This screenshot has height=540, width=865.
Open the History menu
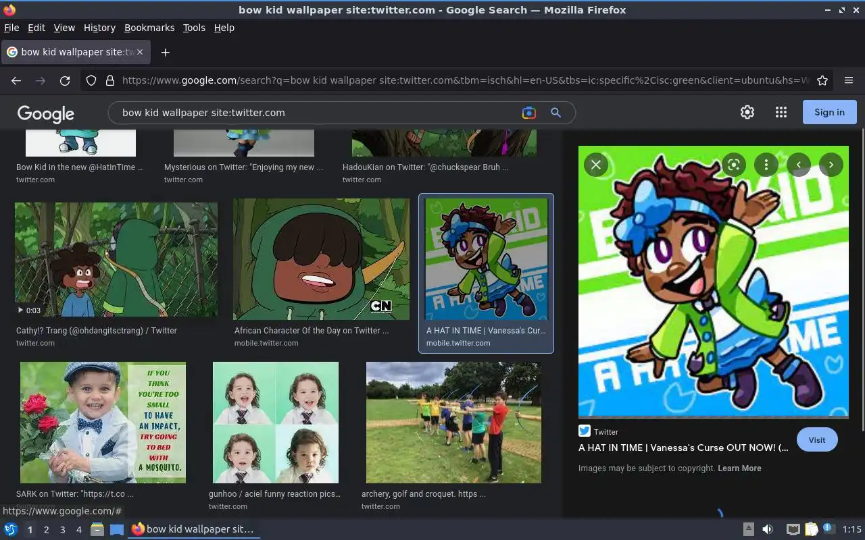point(99,28)
